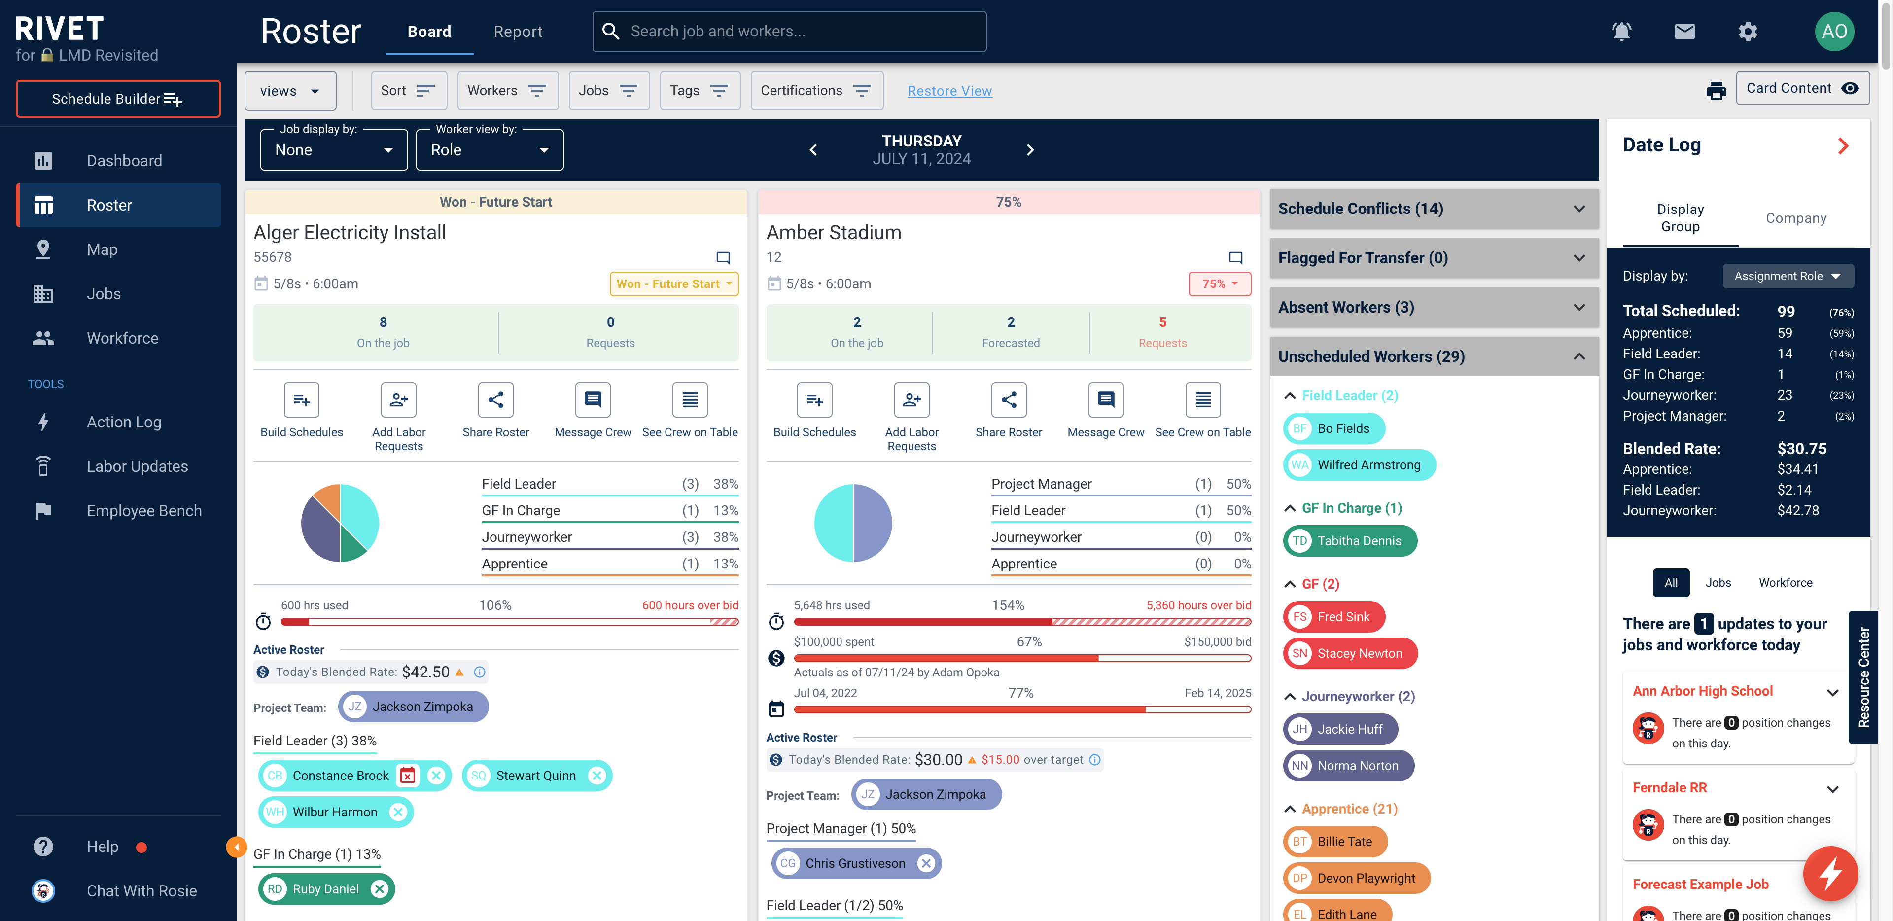
Task: Open the Tags filter button
Action: click(x=700, y=90)
